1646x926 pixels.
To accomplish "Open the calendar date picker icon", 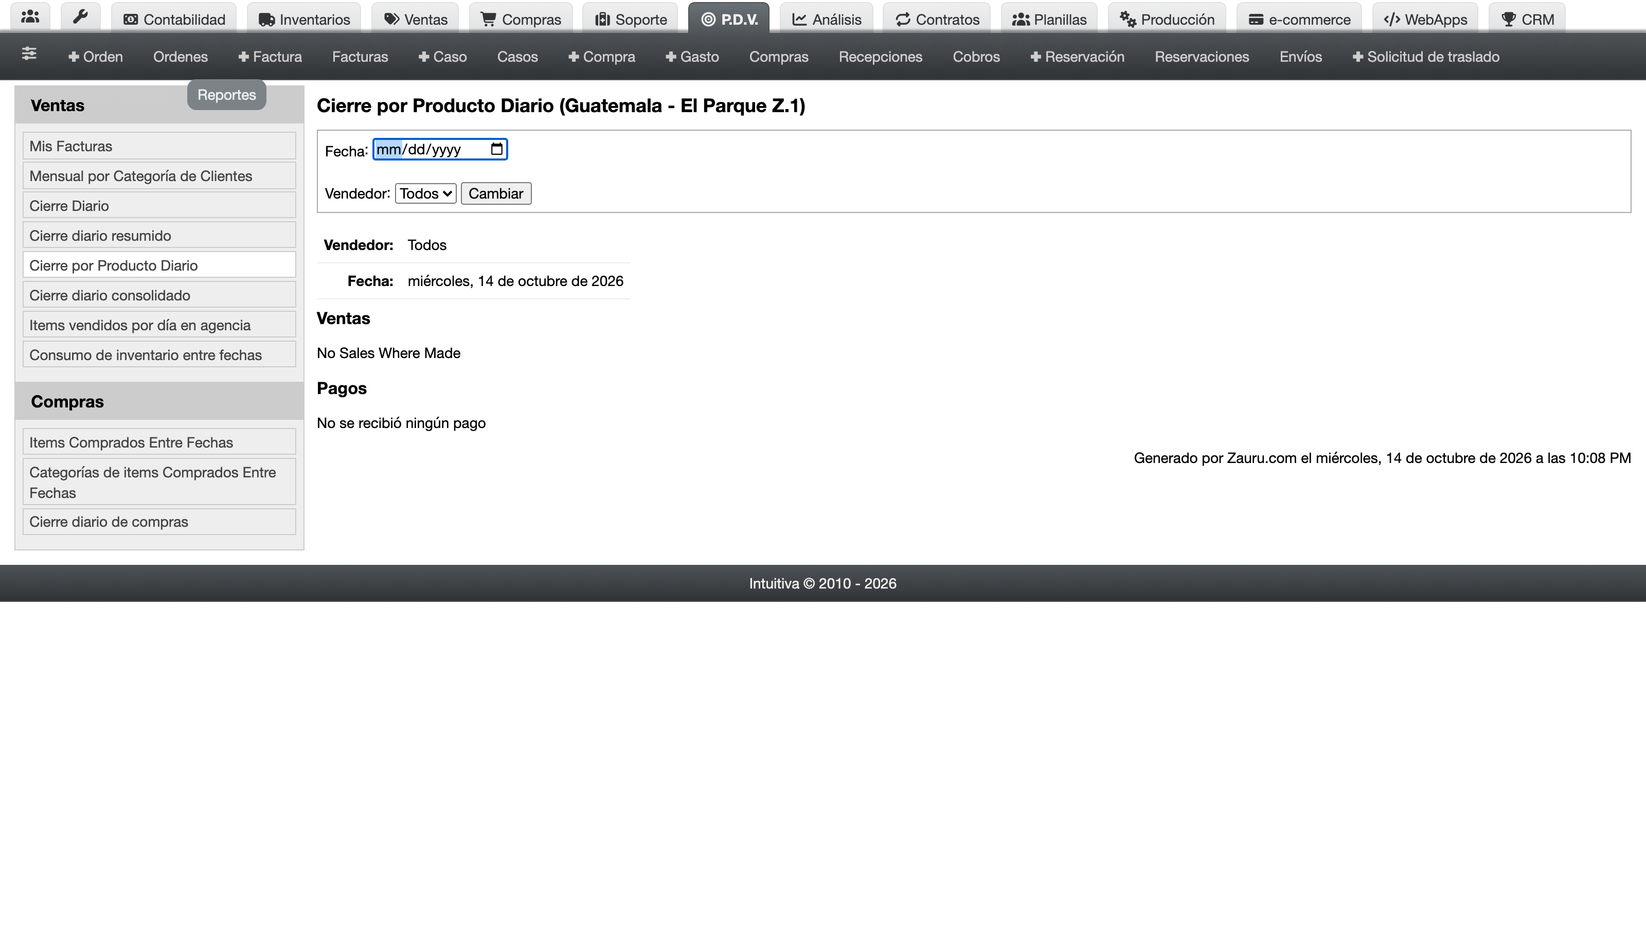I will [x=496, y=150].
